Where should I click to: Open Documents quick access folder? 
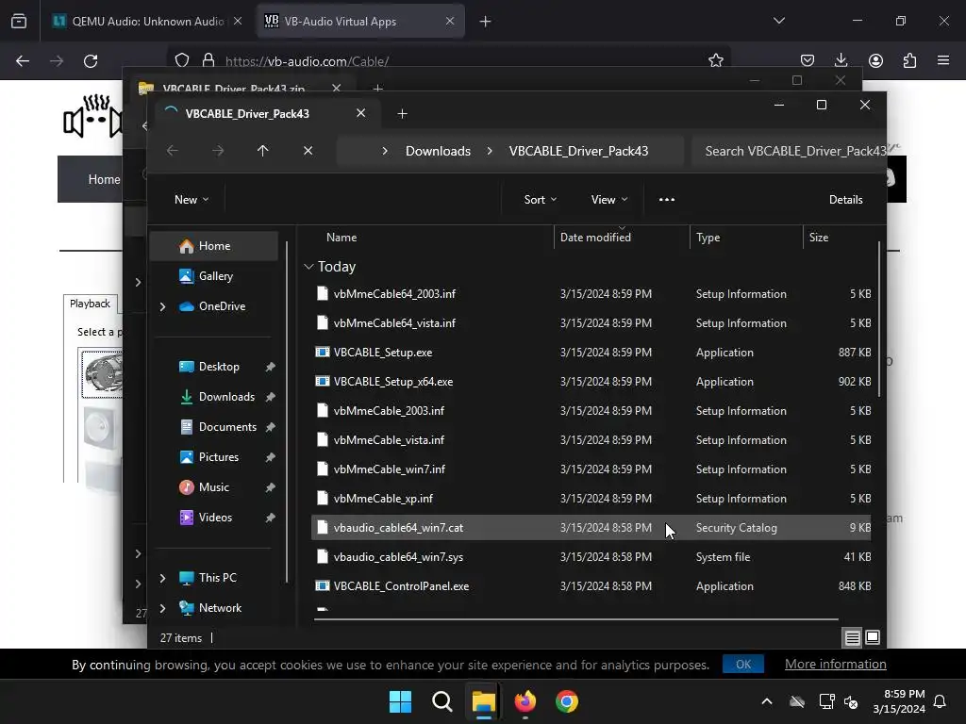[227, 427]
